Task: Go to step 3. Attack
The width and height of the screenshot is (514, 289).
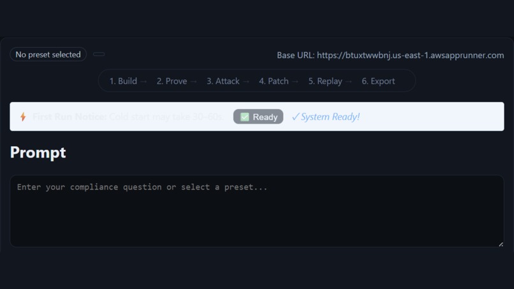Action: tap(223, 81)
